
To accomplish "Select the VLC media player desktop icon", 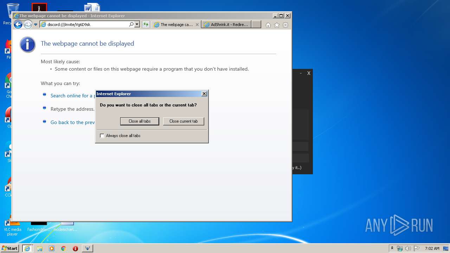I will point(12,228).
